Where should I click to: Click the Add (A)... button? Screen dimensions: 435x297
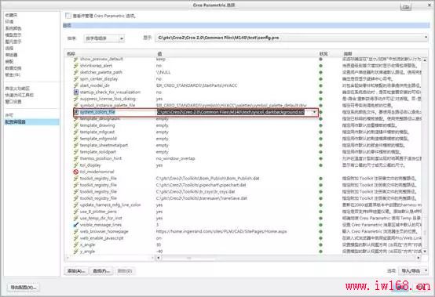click(76, 271)
